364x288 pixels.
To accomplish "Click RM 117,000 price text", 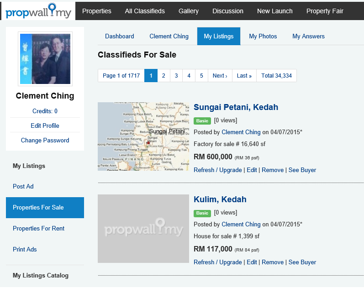I will 213,249.
